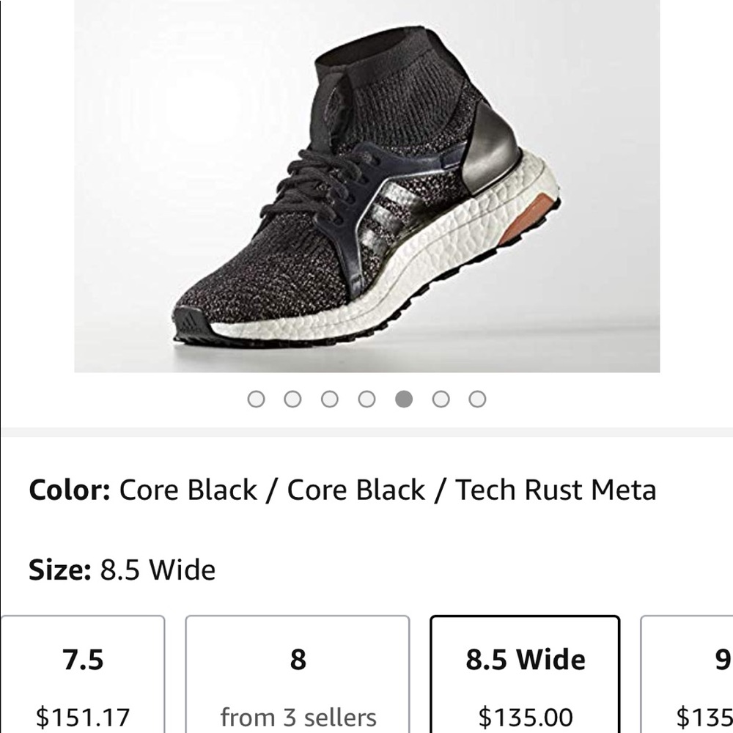Screen dimensions: 733x733
Task: Click the second carousel indicator dot
Action: [x=294, y=399]
